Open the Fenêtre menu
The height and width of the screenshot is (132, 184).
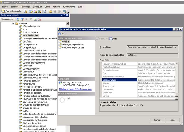tap(57, 7)
